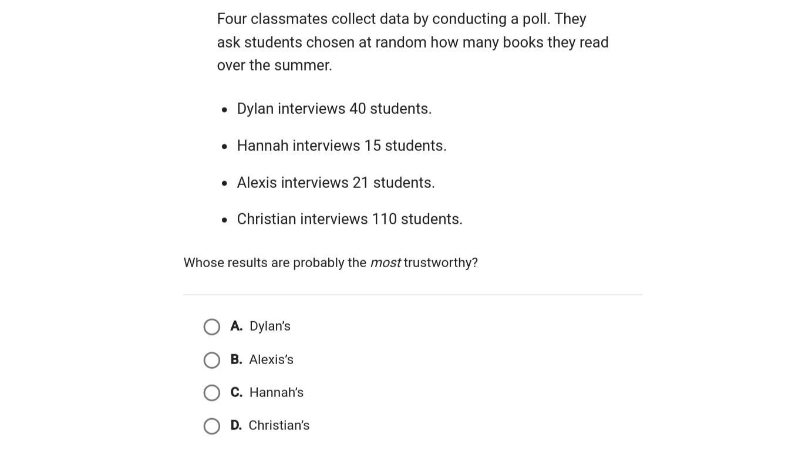Choose the radio circle for option C
The height and width of the screenshot is (451, 802).
pos(212,393)
